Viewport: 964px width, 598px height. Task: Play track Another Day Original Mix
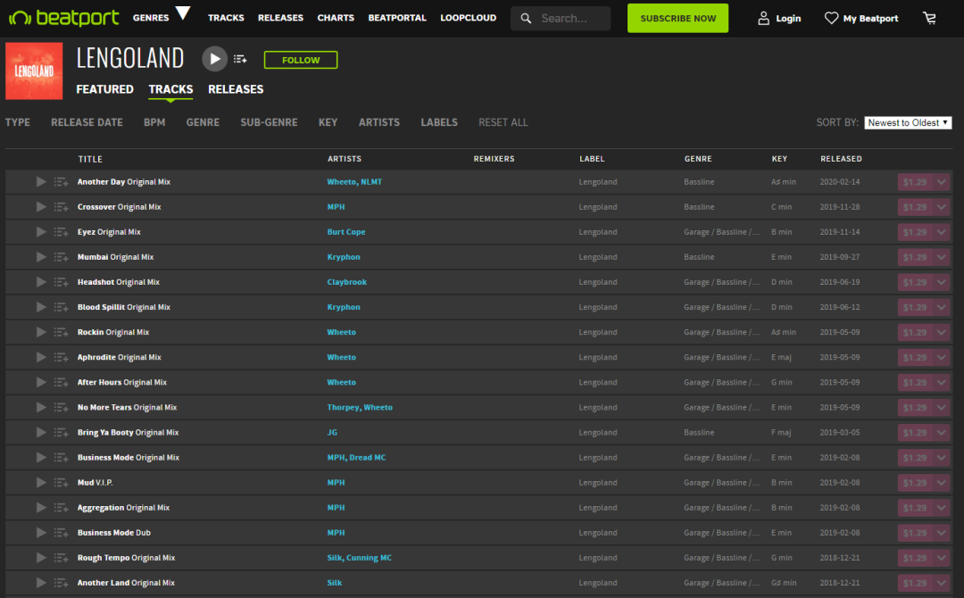[x=40, y=182]
